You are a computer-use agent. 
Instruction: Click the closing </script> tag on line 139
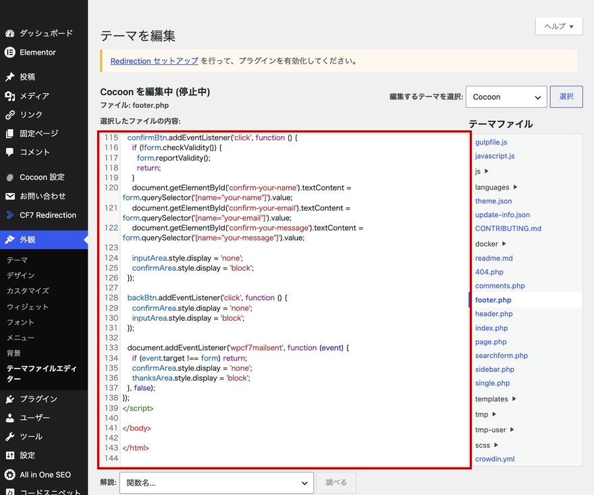coord(138,408)
